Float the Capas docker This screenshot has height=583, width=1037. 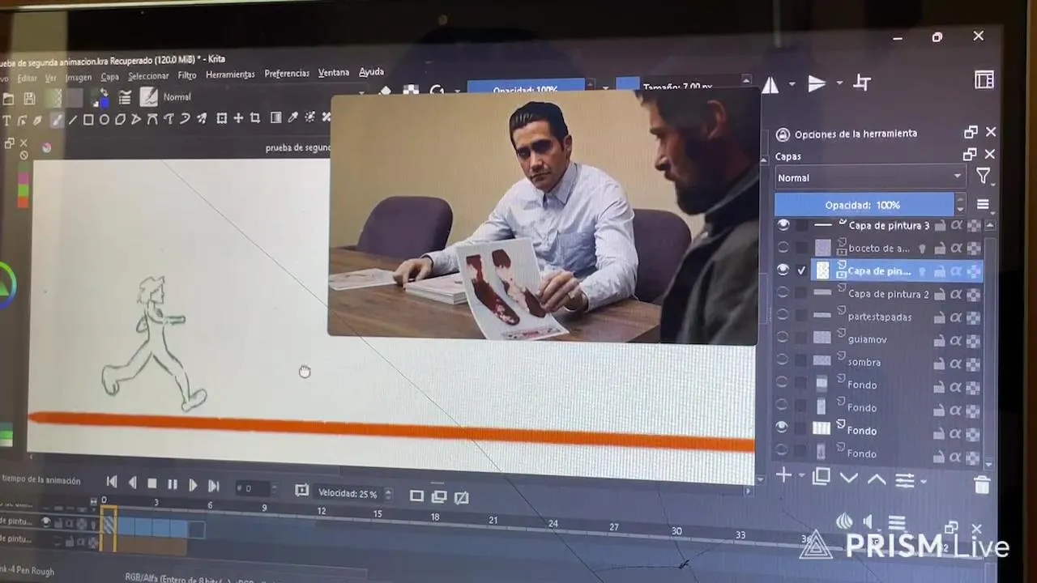click(970, 154)
